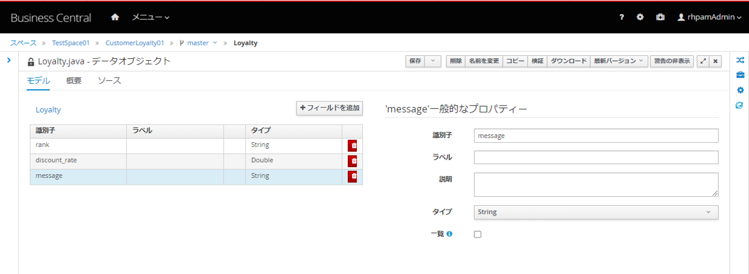This screenshot has height=274, width=749.
Task: Click the コピー button
Action: tap(515, 61)
